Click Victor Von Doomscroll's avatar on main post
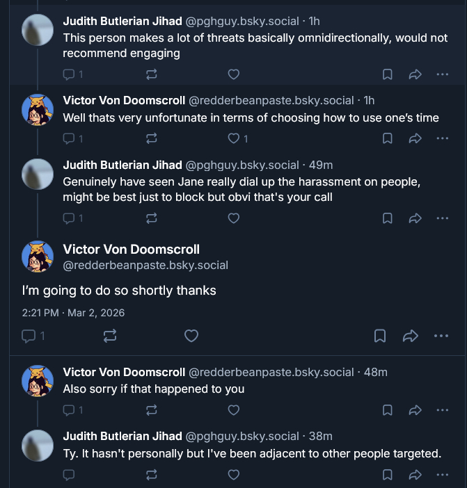Viewport: 467px width, 488px height. click(38, 257)
